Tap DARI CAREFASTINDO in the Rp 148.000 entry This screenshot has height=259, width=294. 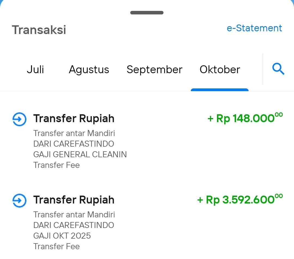point(73,144)
